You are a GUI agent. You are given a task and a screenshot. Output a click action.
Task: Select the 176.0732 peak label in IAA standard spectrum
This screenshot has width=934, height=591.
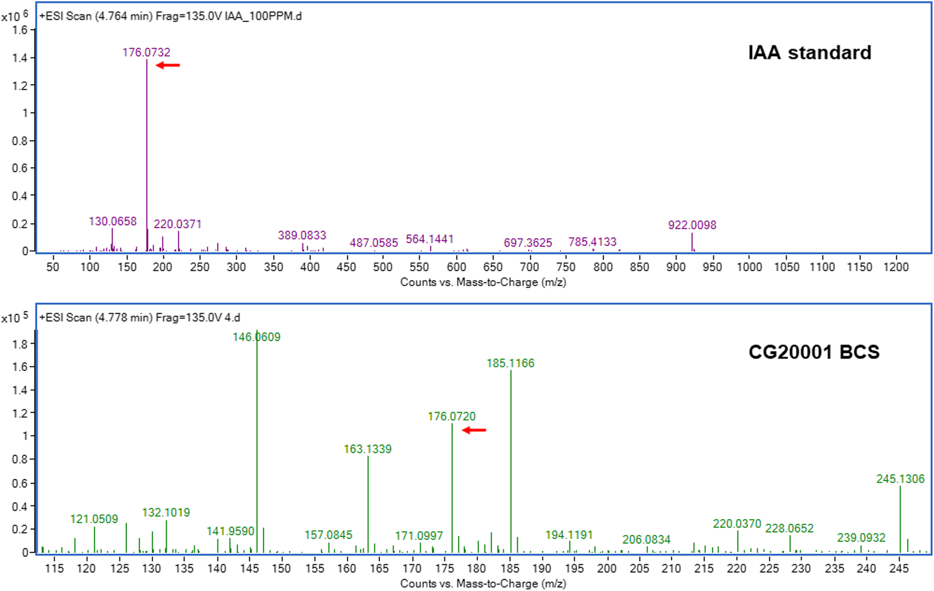pyautogui.click(x=146, y=52)
